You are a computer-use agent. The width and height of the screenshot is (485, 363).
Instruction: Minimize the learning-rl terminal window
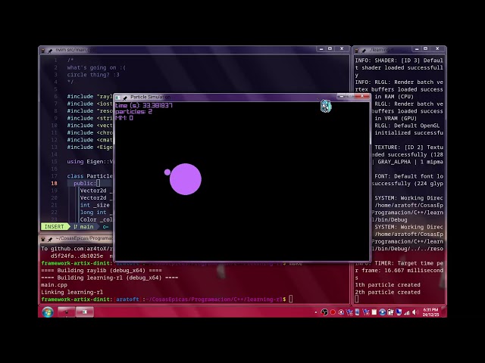pyautogui.click(x=417, y=48)
